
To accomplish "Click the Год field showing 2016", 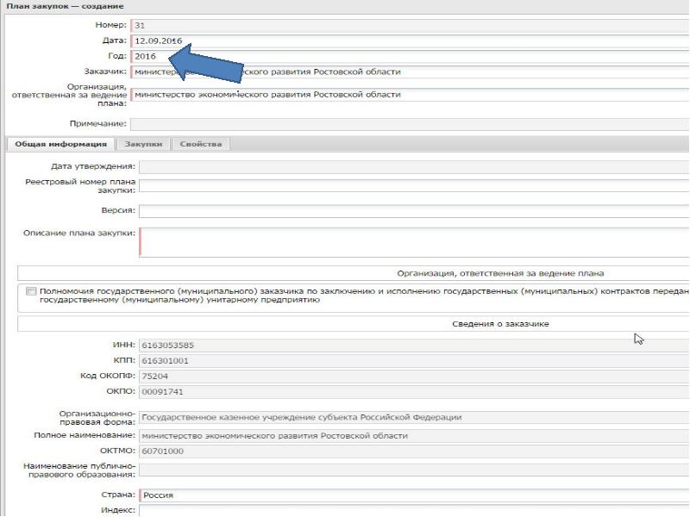I will tap(411, 56).
